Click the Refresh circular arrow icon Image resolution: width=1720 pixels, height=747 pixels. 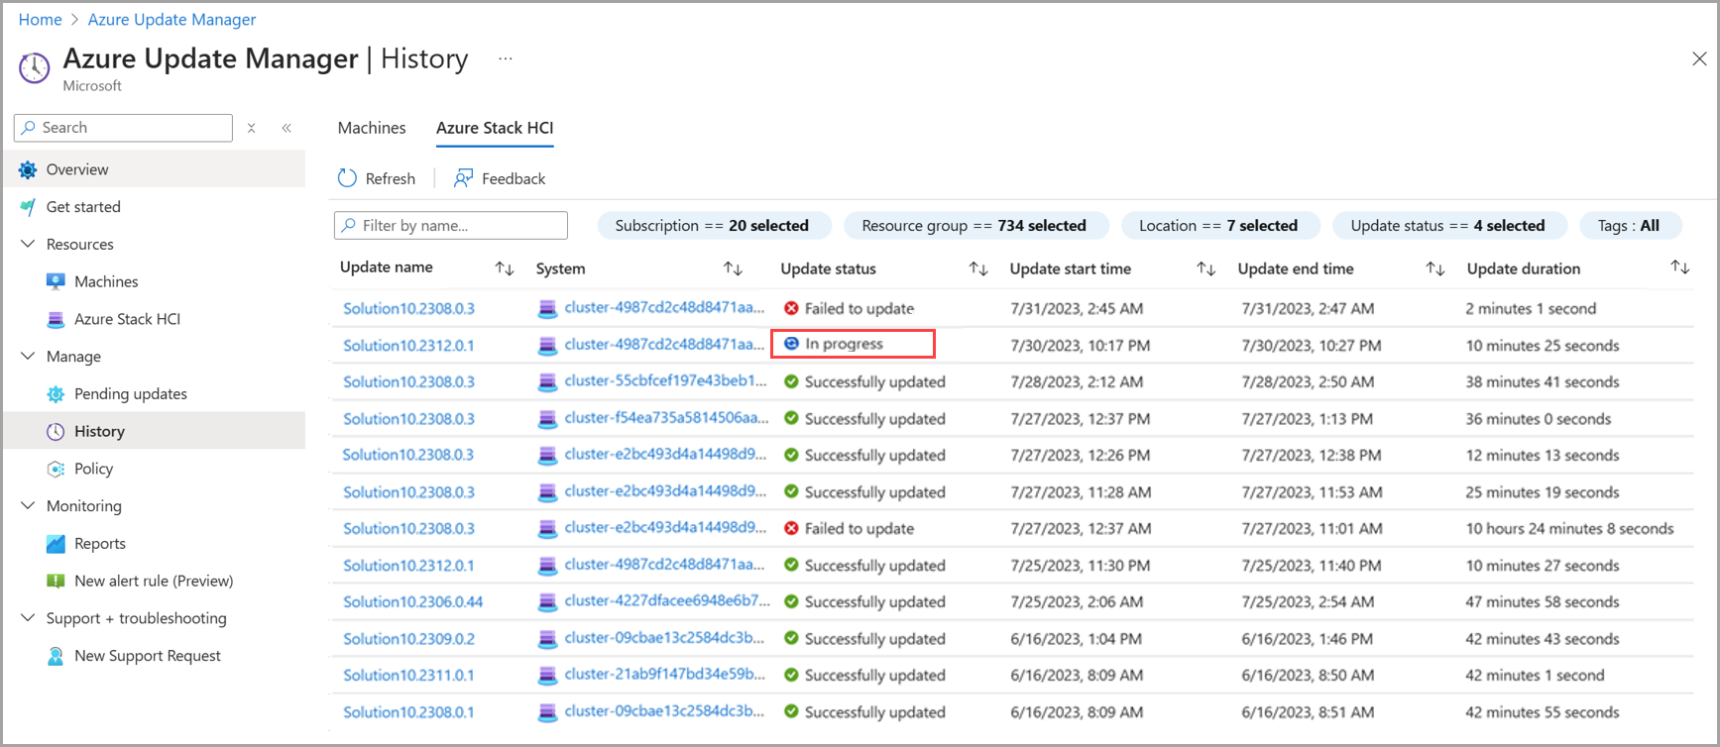point(347,178)
